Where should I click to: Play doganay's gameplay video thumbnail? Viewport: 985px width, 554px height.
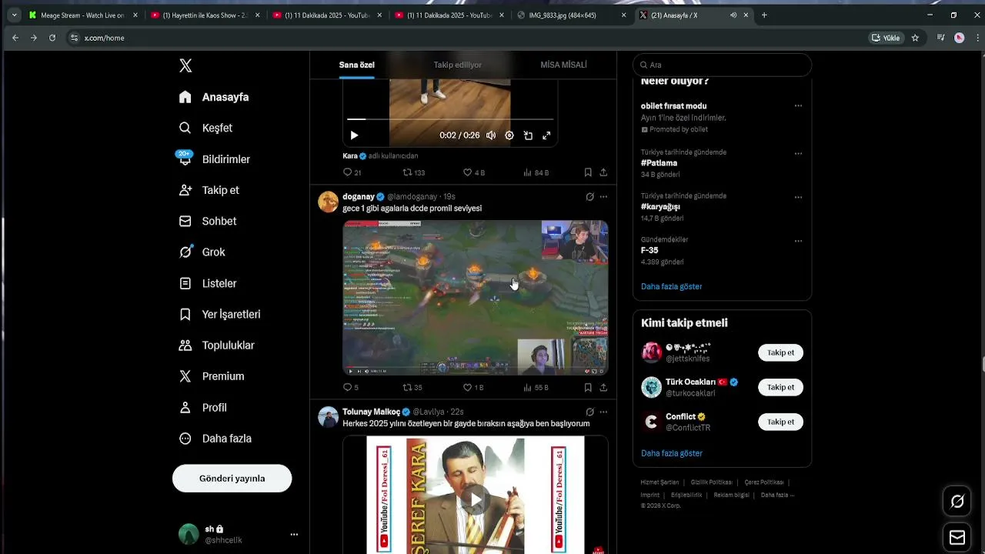[x=475, y=298]
